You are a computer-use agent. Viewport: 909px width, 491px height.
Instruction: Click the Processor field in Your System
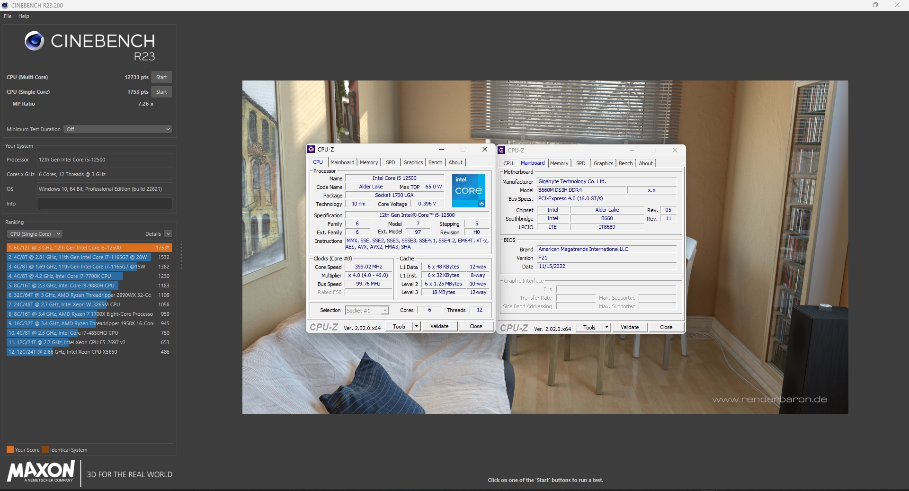[105, 160]
